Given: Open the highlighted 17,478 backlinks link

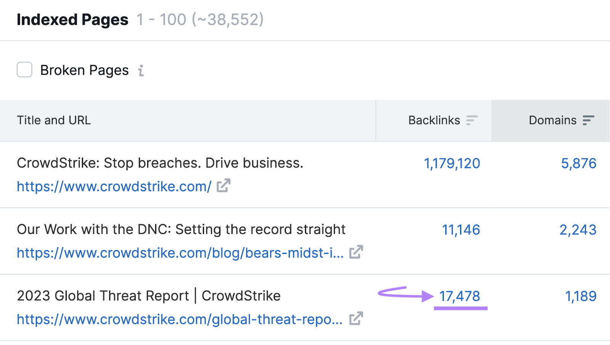Looking at the screenshot, I should click(x=460, y=295).
